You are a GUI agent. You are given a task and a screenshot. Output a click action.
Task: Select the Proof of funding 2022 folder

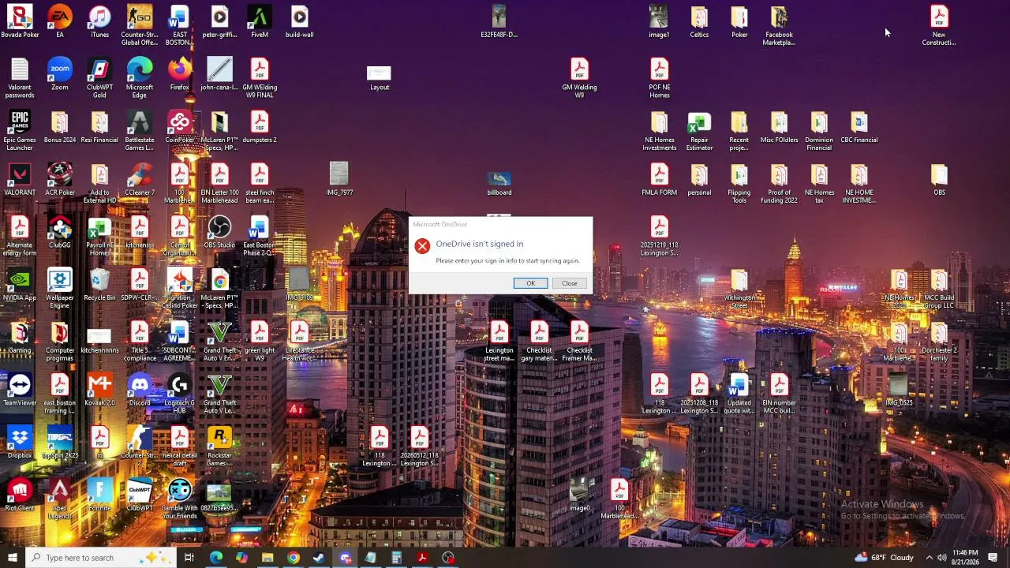point(779,184)
